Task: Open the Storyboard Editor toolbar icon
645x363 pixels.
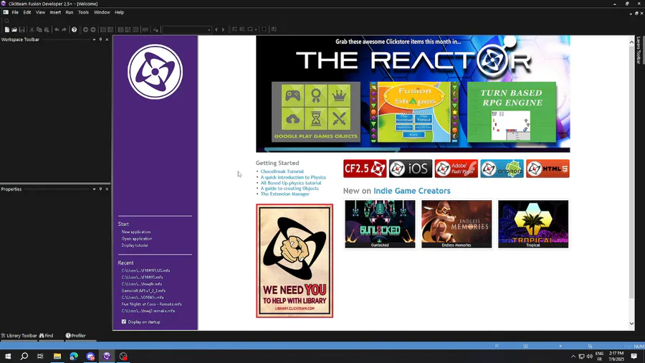Action: [x=103, y=29]
